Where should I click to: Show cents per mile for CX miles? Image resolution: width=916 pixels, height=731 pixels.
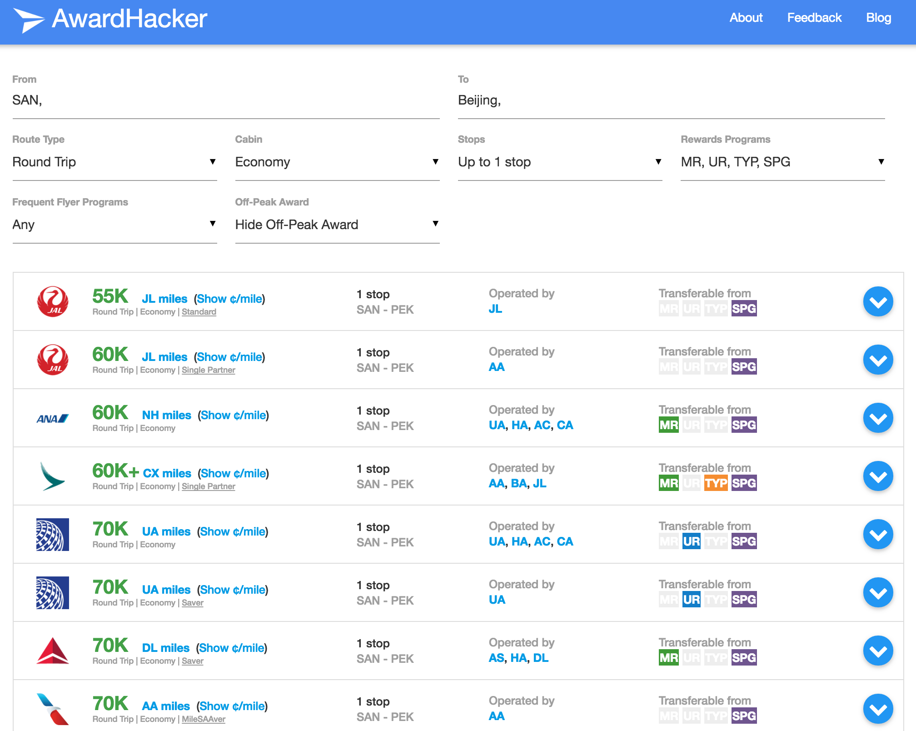[x=233, y=473]
